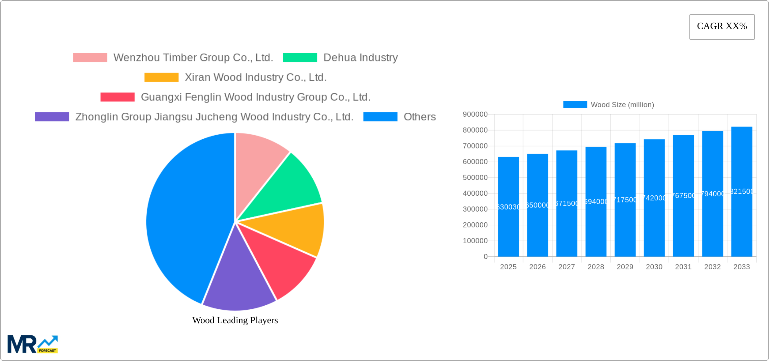Click the blue Others legend swatch

pos(380,117)
